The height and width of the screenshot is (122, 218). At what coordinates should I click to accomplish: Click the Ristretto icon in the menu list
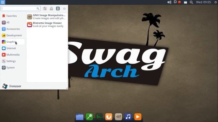30,25
